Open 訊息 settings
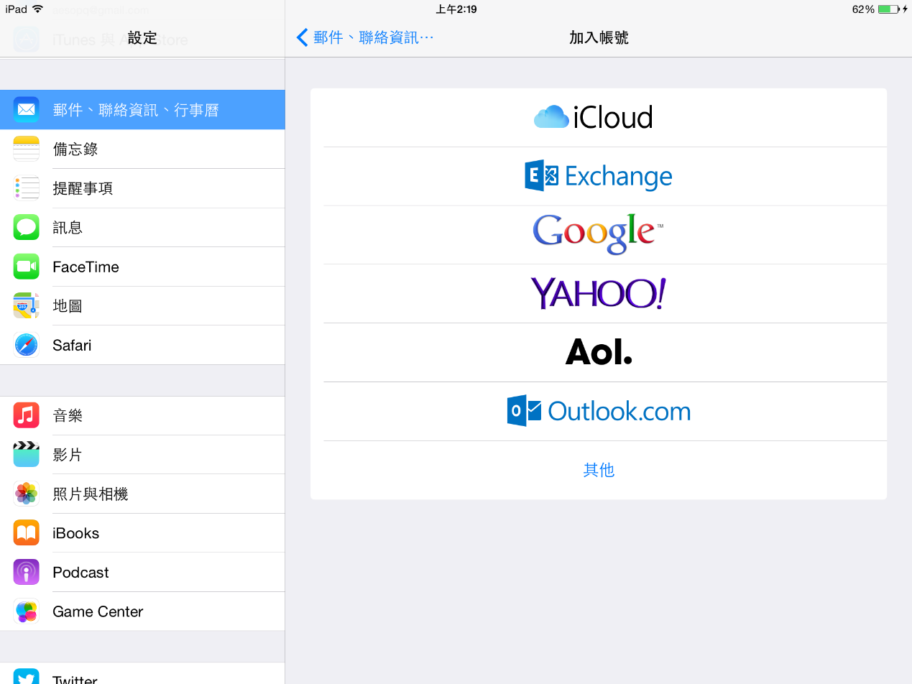 [x=142, y=228]
